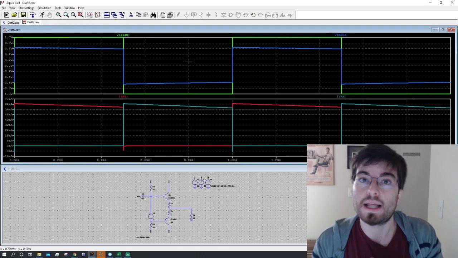Cascade windows with the toolbar icon
The width and height of the screenshot is (458, 258).
(x=114, y=15)
